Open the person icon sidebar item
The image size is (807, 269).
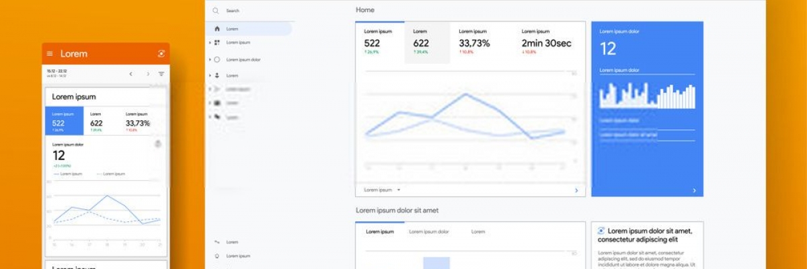[217, 76]
